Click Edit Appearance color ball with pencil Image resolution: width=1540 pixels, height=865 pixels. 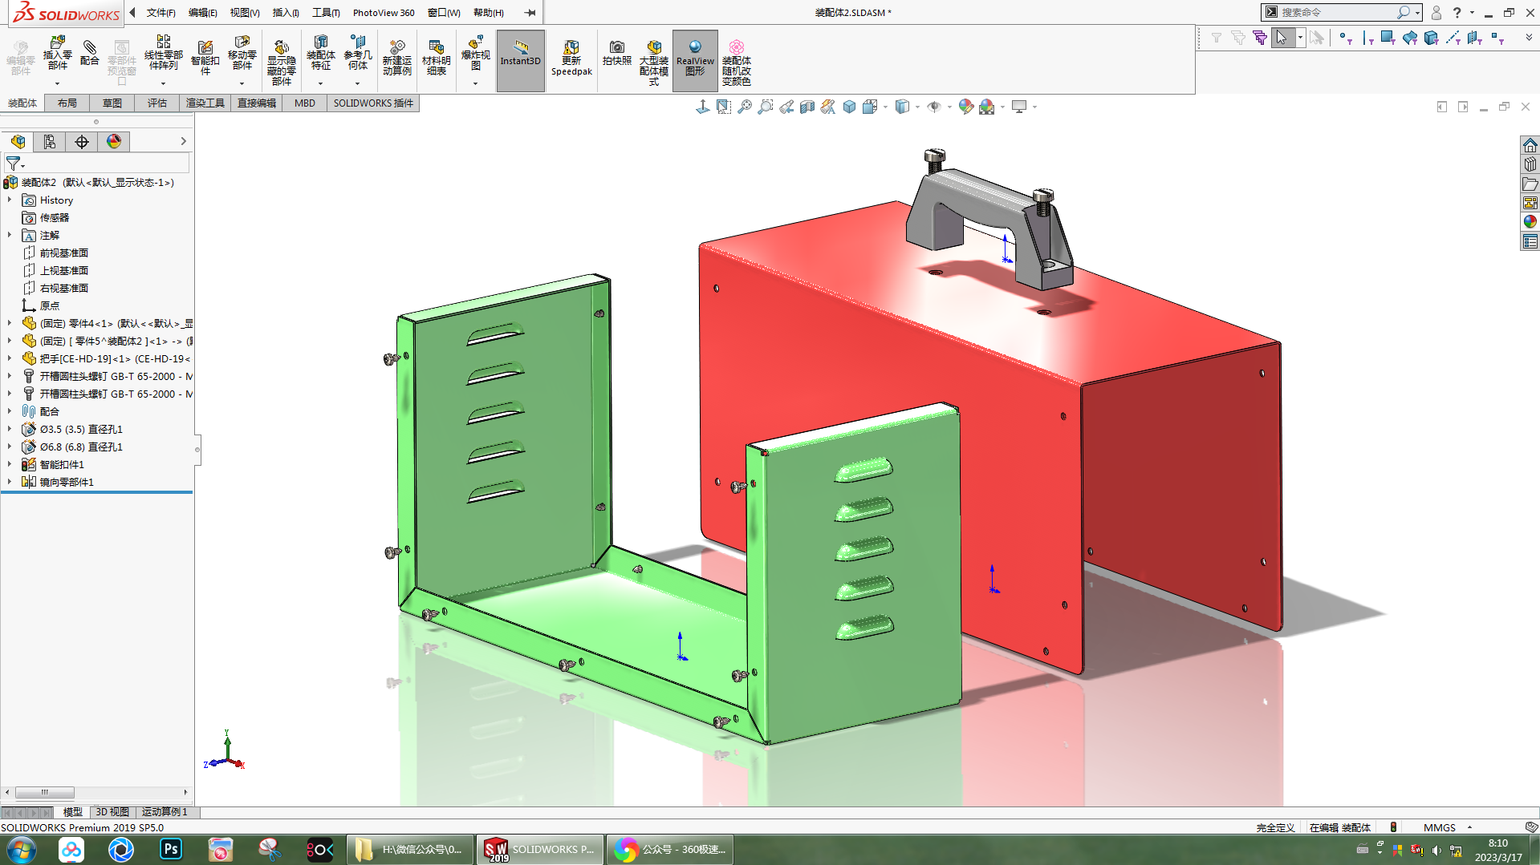tap(965, 107)
